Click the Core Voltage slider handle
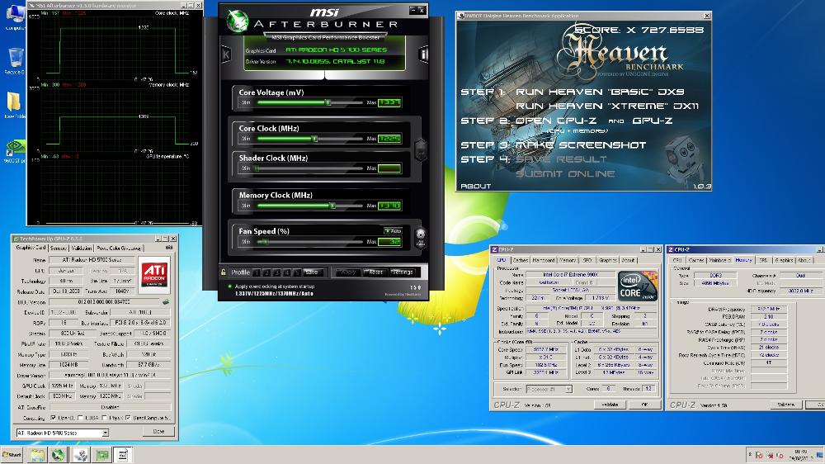The height and width of the screenshot is (464, 825). coord(328,102)
